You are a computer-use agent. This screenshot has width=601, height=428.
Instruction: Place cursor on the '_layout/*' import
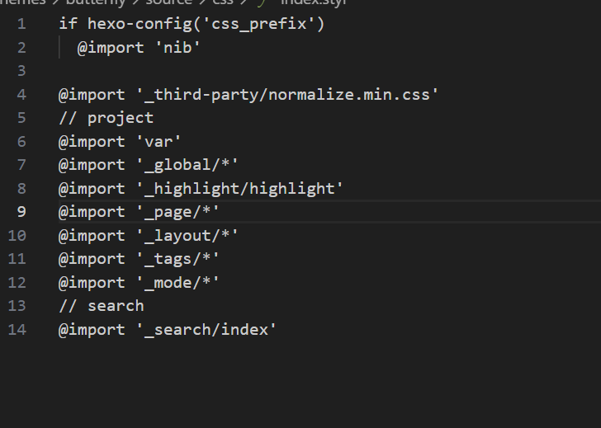pos(186,235)
